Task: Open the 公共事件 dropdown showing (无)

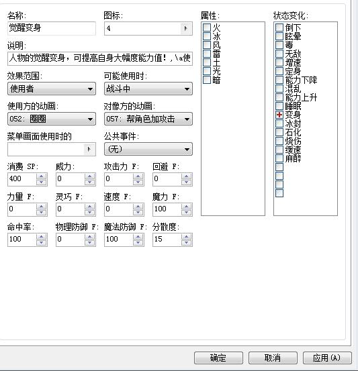Action: pyautogui.click(x=148, y=149)
